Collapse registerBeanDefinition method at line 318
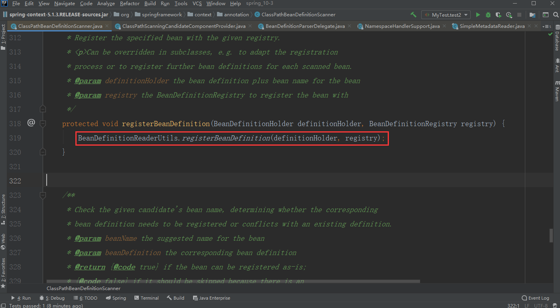 43,123
